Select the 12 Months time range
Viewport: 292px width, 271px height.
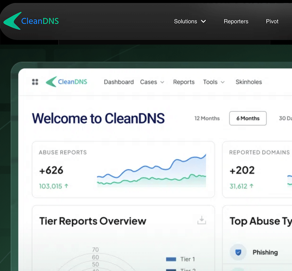click(x=207, y=118)
